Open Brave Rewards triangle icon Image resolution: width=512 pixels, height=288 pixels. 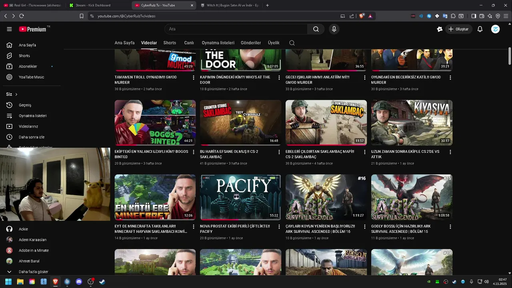(370, 16)
